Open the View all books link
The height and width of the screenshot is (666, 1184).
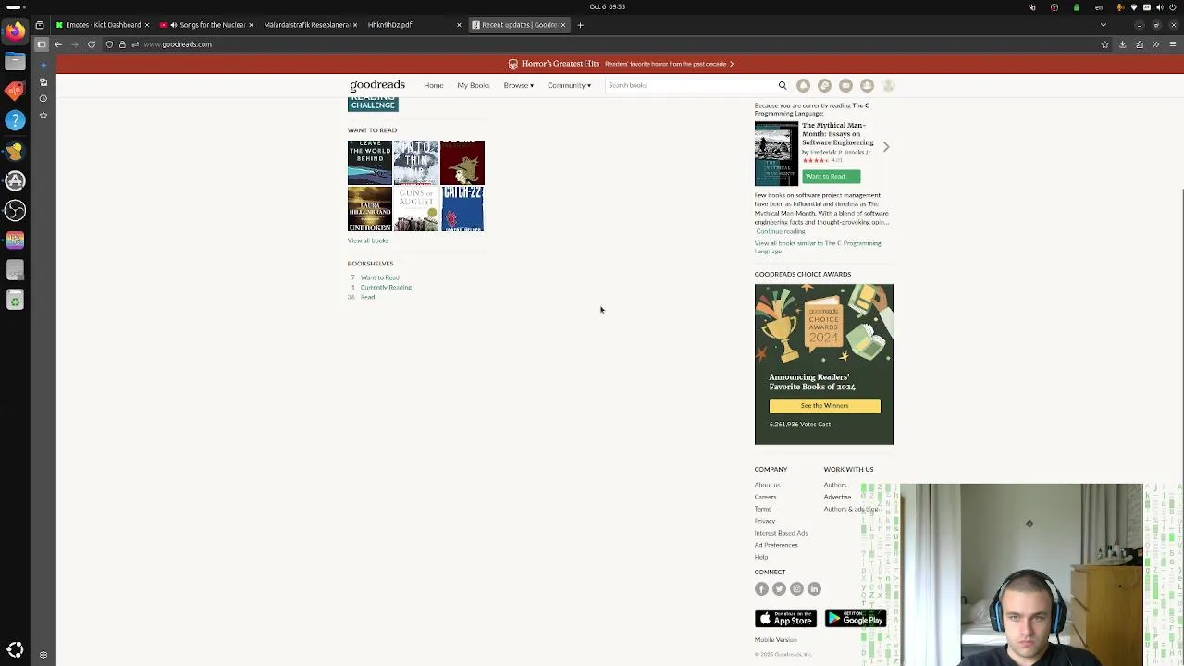click(368, 240)
